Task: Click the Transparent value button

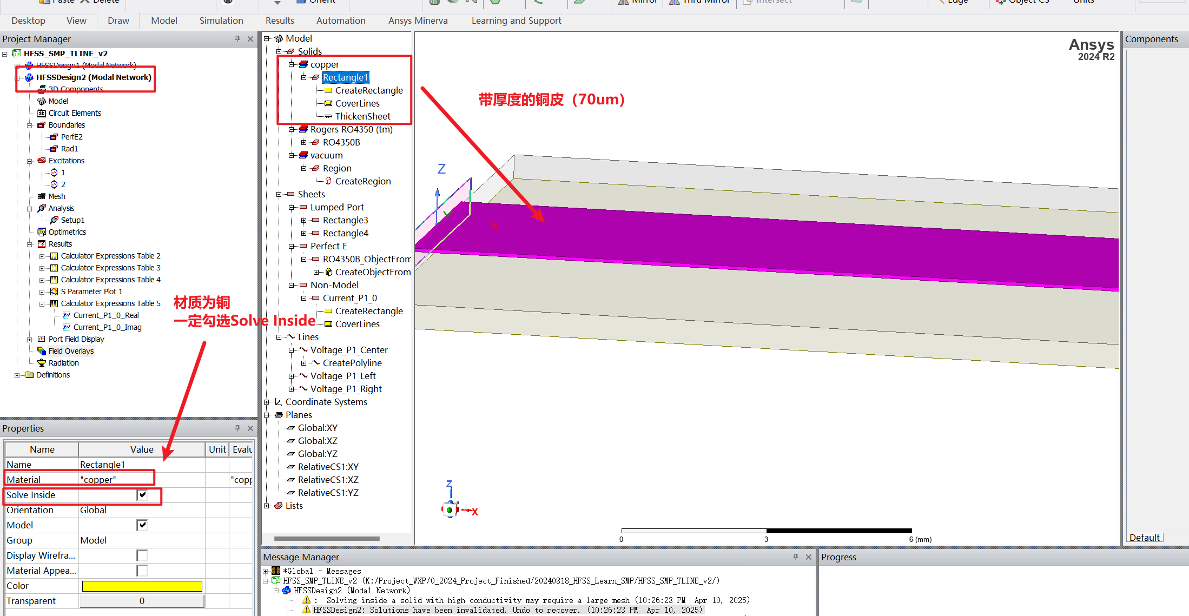Action: tap(142, 601)
